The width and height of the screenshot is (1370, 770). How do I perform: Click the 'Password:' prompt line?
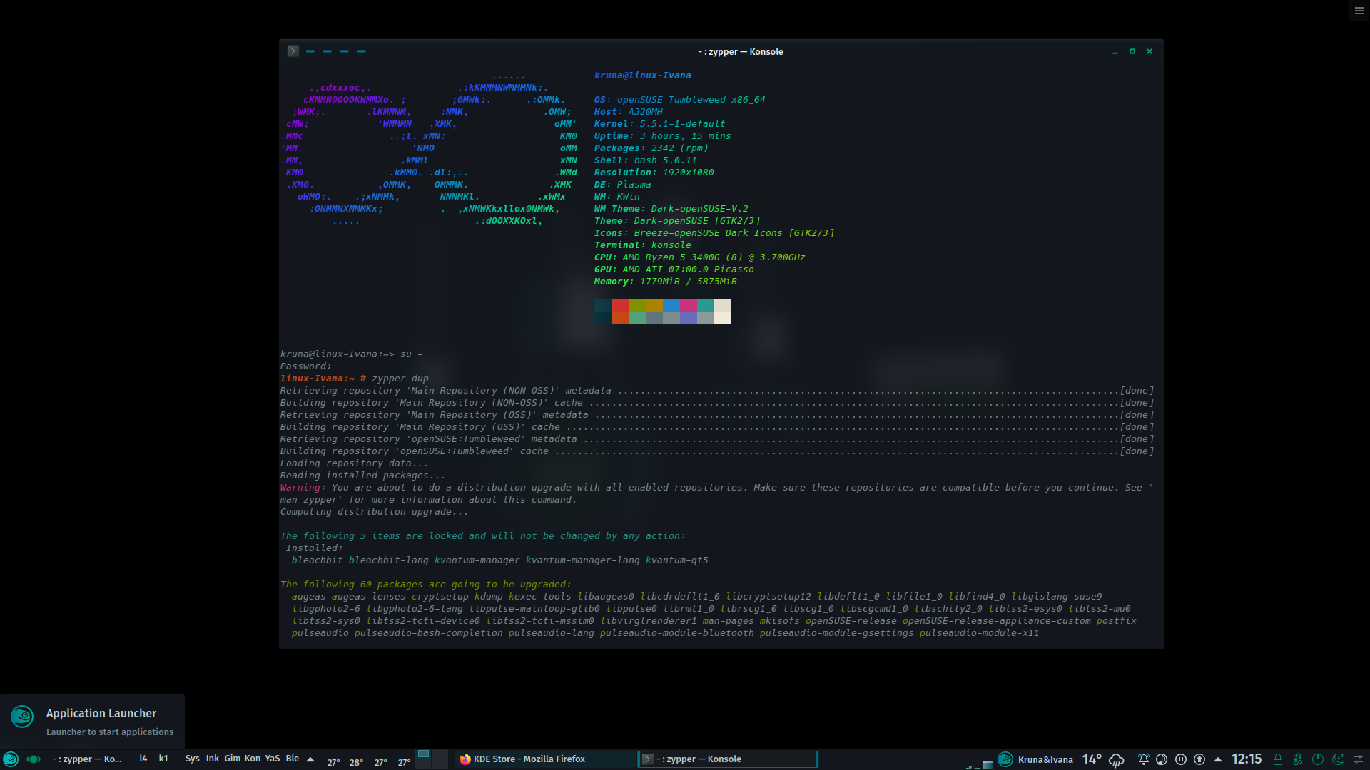tap(305, 366)
